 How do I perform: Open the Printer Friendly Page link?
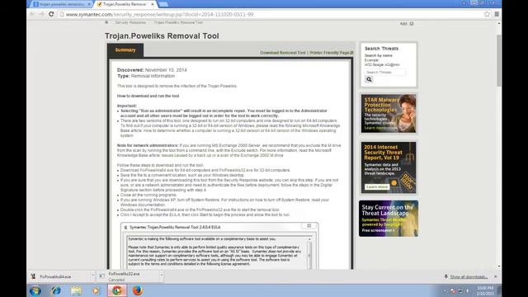(x=331, y=53)
